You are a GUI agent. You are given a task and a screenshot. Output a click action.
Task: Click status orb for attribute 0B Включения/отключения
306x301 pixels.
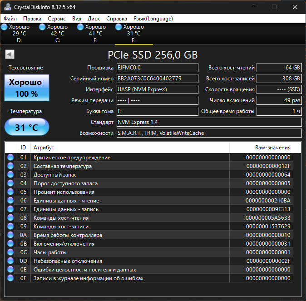click(x=10, y=243)
